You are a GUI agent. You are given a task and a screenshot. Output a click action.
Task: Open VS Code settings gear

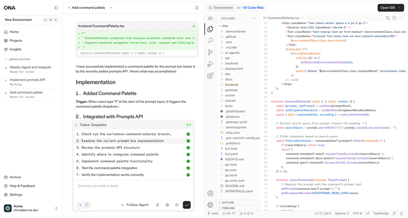coord(210,205)
